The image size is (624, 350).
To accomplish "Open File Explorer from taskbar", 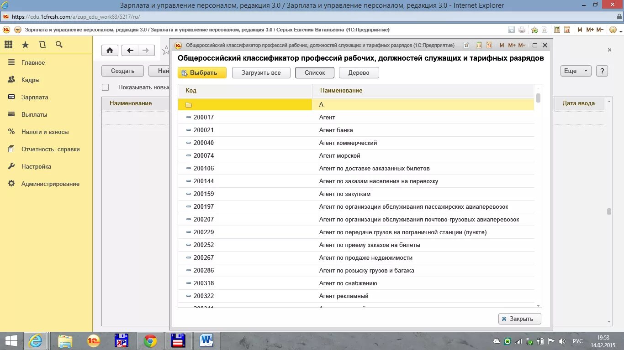I will click(65, 341).
